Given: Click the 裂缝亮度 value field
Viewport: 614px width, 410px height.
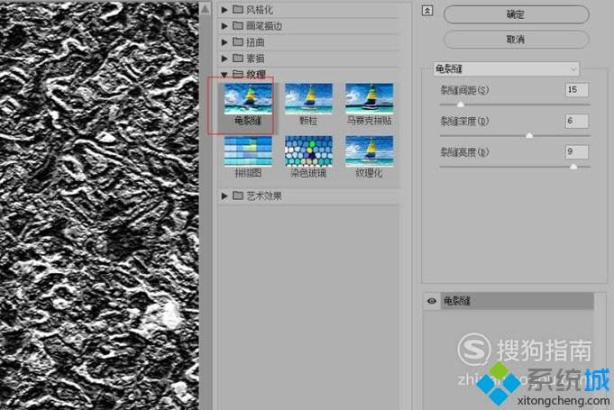Looking at the screenshot, I should (x=576, y=151).
